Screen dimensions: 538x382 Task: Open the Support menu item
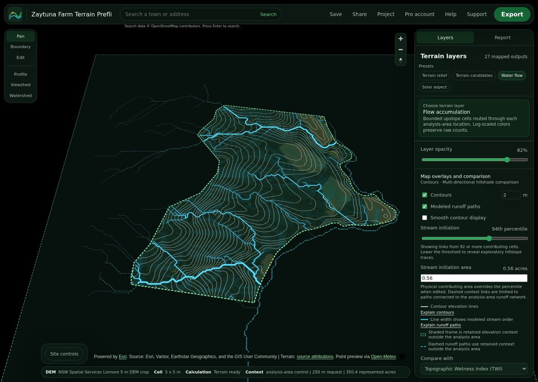coord(477,14)
